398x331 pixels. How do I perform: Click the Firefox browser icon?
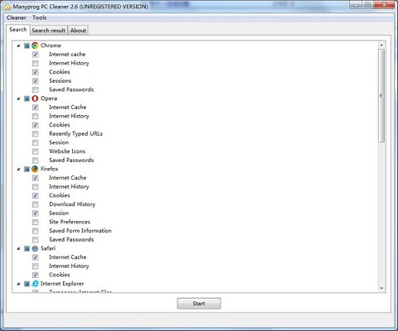click(35, 169)
